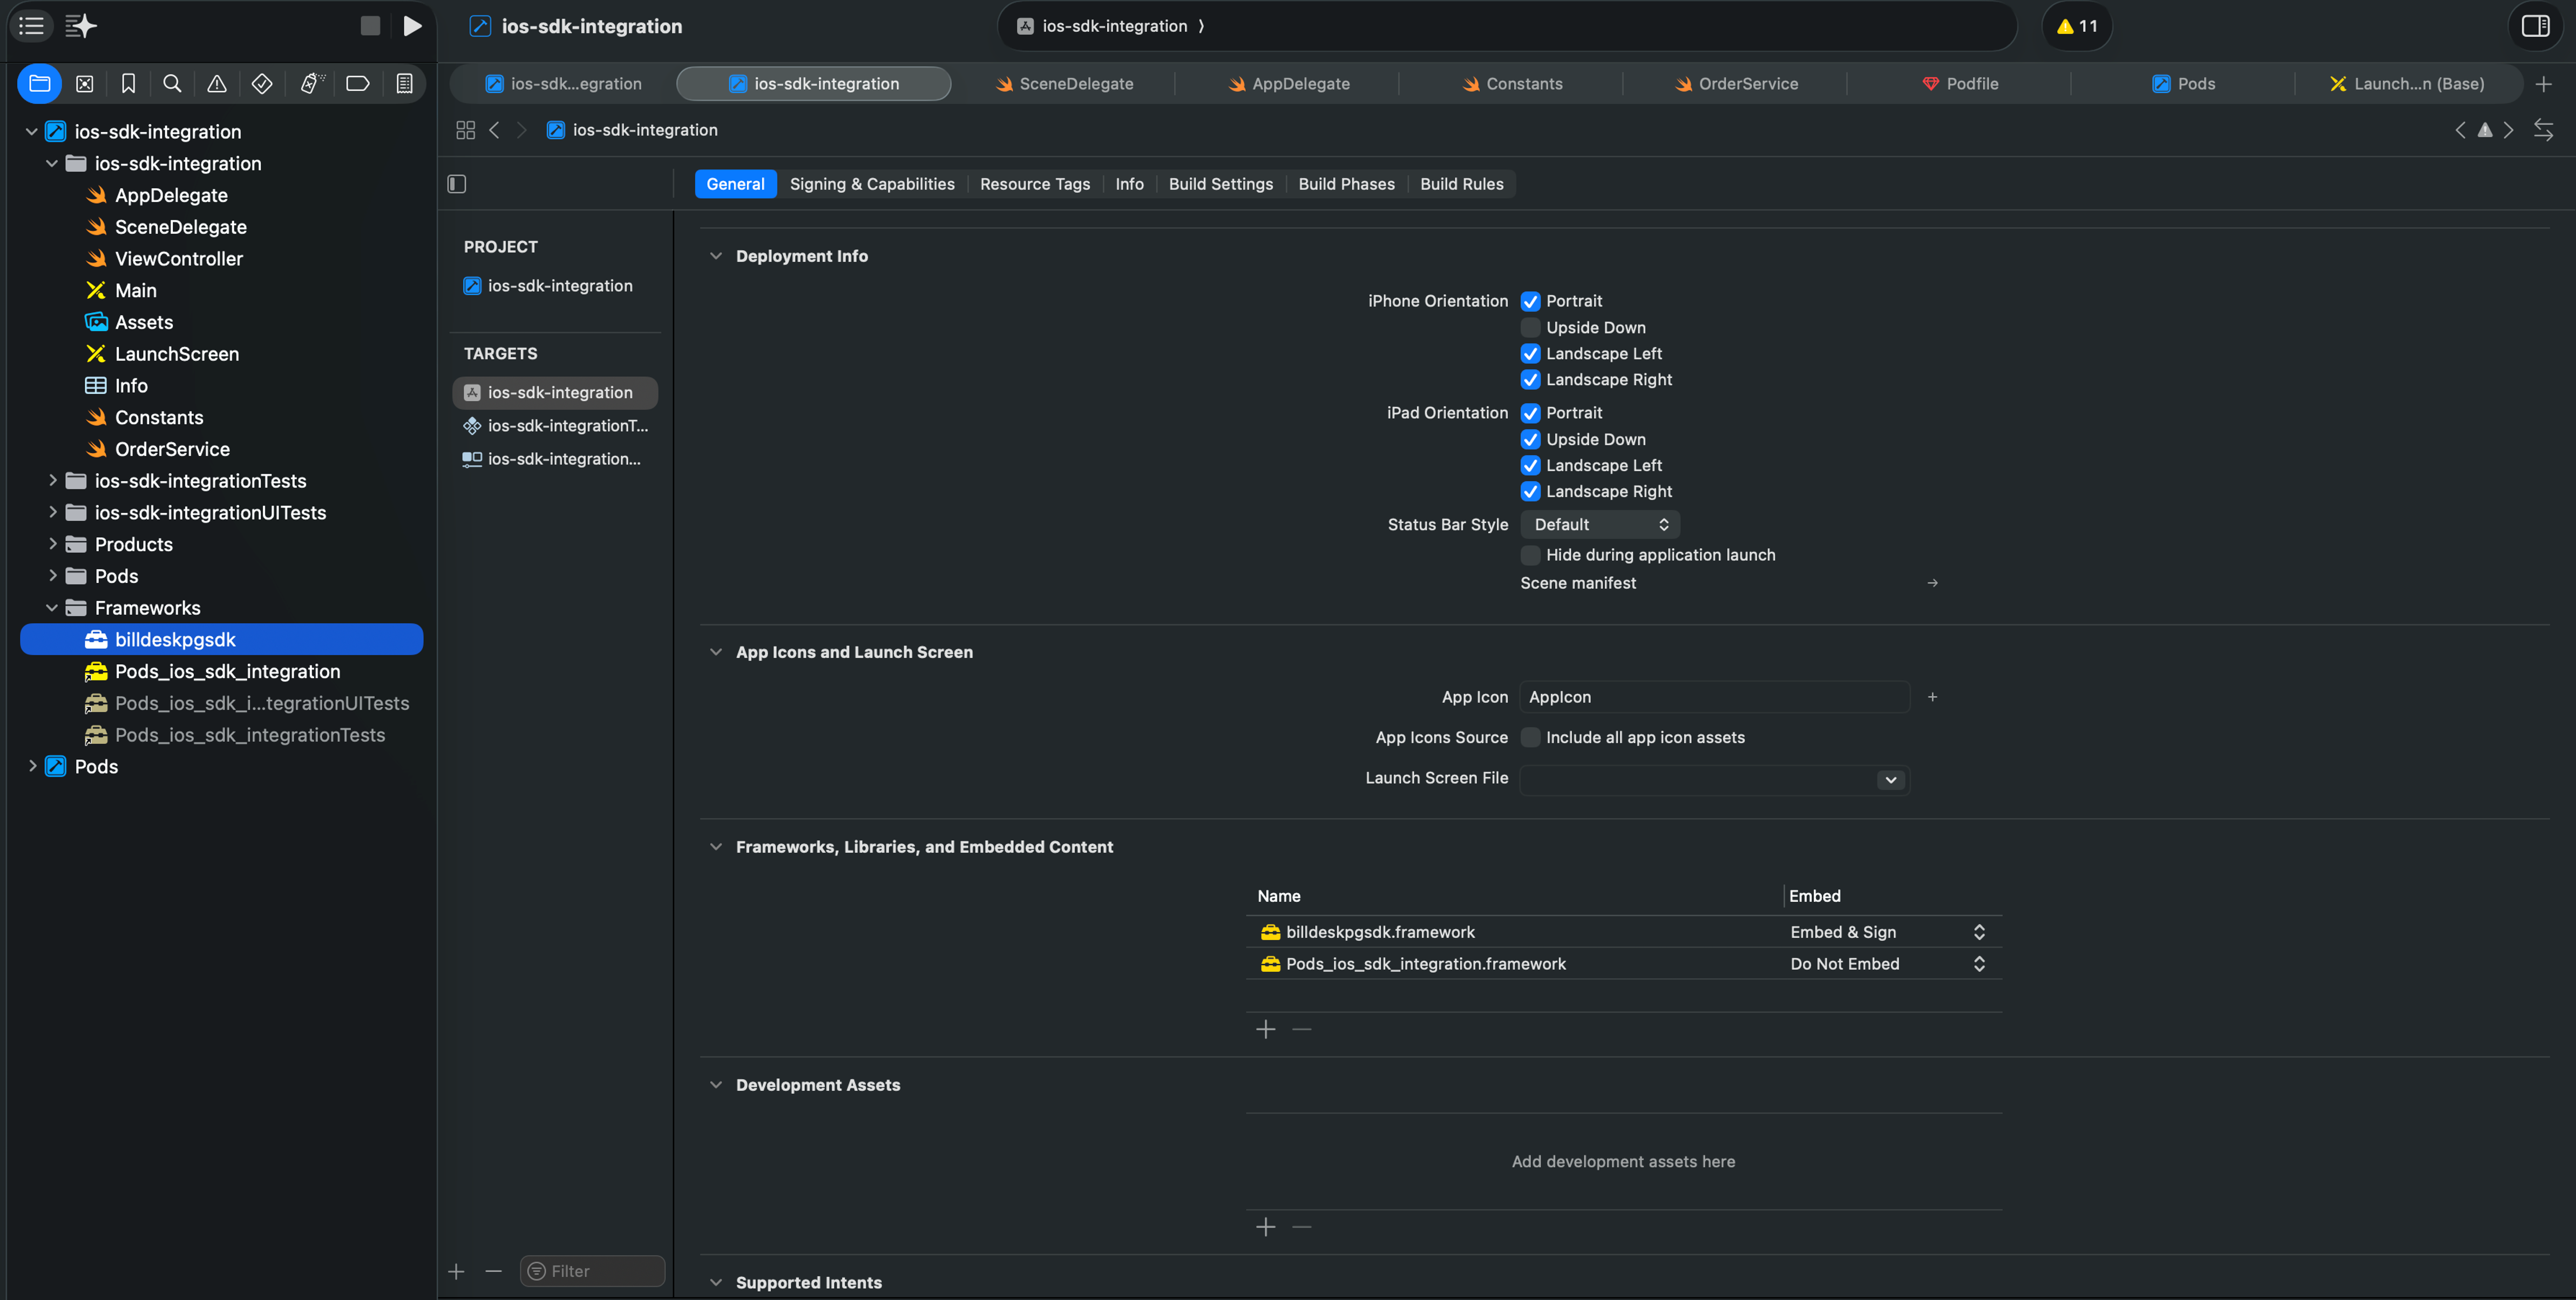Open the Issue navigator warning icon
This screenshot has height=1300, width=2576.
[x=216, y=84]
